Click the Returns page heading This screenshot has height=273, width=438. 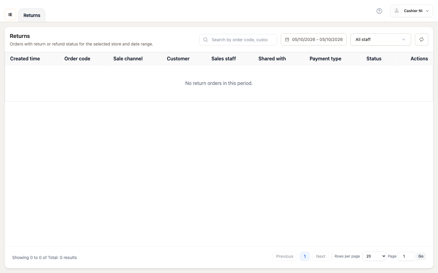pos(20,36)
